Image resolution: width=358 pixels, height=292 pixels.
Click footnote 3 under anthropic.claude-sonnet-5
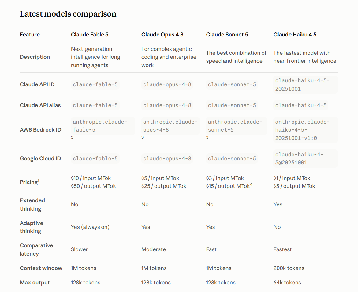click(x=207, y=137)
